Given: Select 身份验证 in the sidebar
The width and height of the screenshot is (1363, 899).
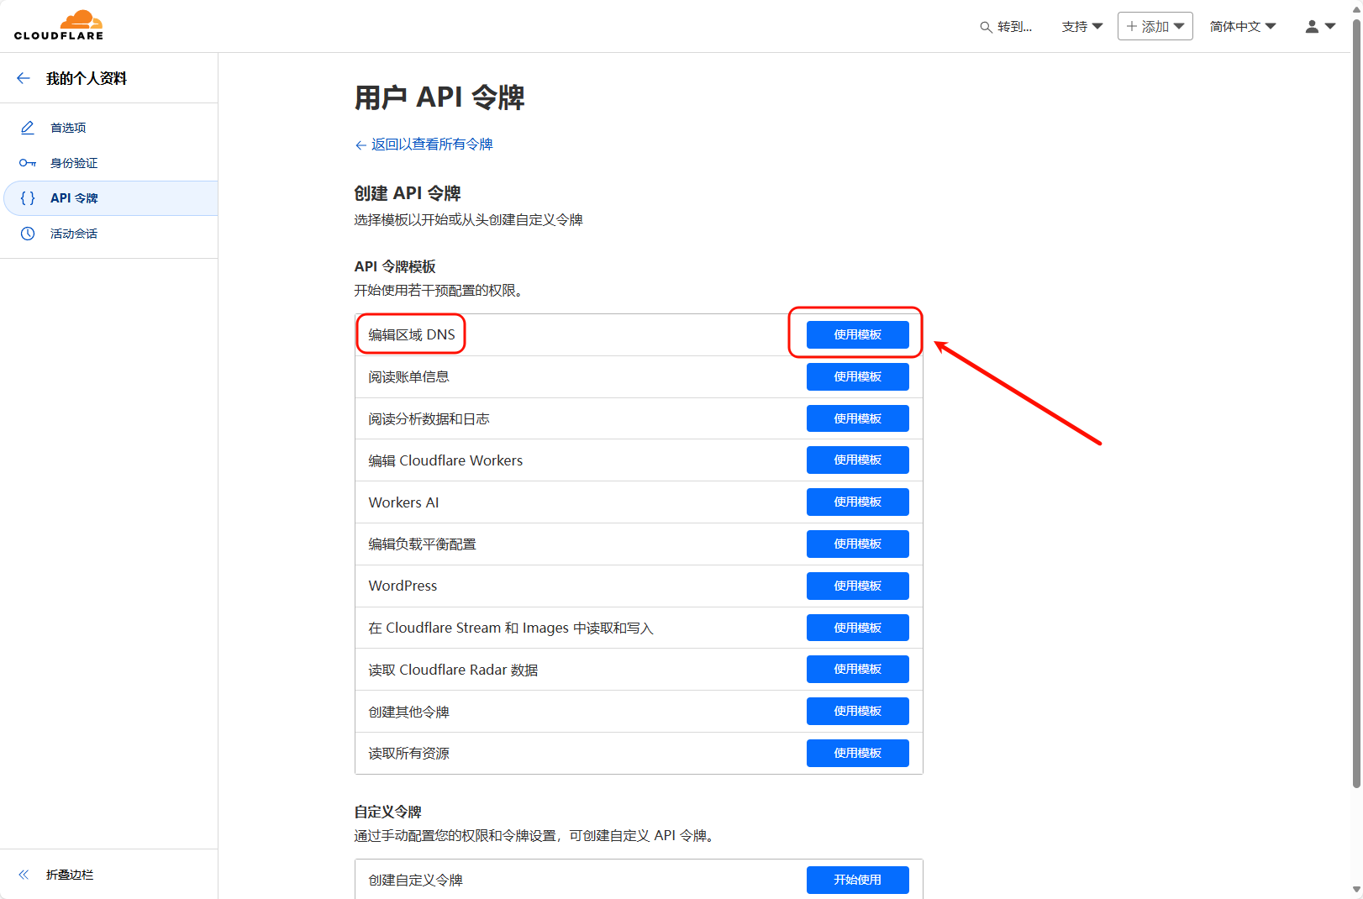Looking at the screenshot, I should [74, 163].
